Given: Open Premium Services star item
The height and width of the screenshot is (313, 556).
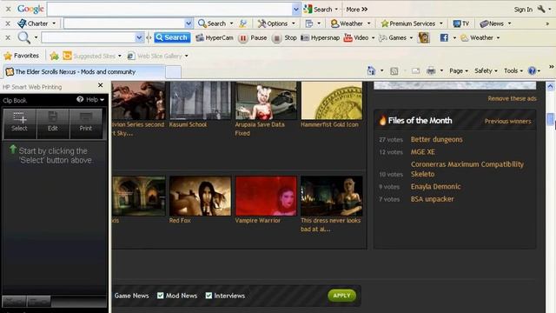Looking at the screenshot, I should (x=408, y=23).
